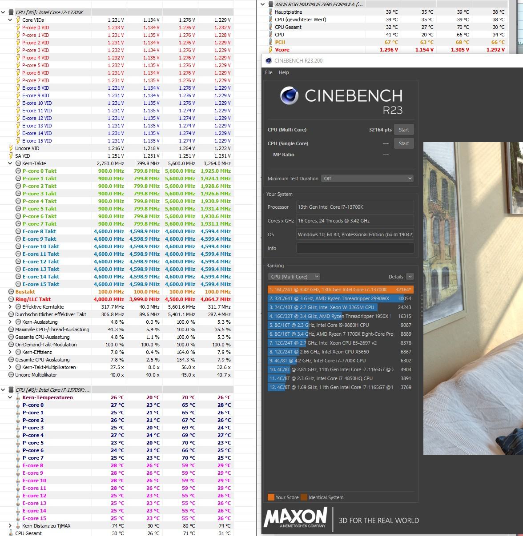Click the thermometer icon of E-core 8 temperature
This screenshot has height=536, width=523.
click(x=18, y=465)
